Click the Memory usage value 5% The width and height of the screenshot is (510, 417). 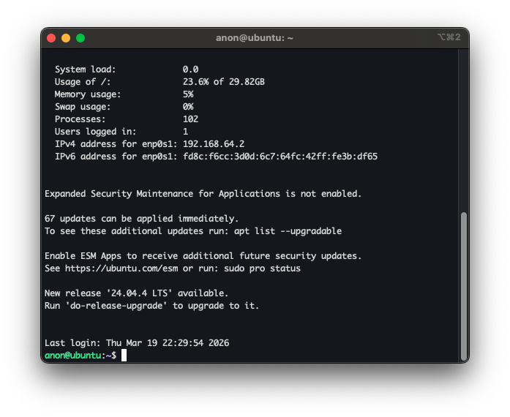188,94
